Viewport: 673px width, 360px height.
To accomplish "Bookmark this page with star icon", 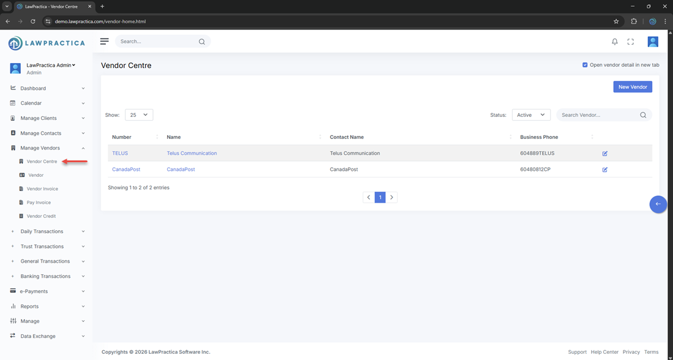I will tap(616, 21).
